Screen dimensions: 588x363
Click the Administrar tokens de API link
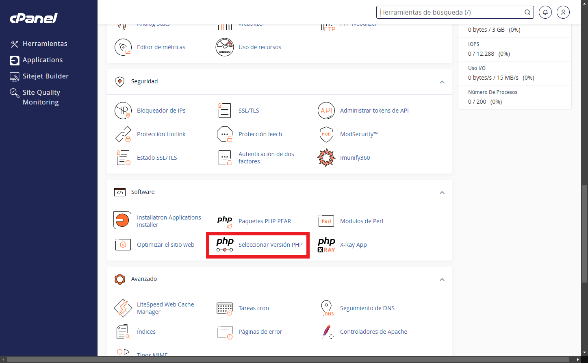click(374, 111)
